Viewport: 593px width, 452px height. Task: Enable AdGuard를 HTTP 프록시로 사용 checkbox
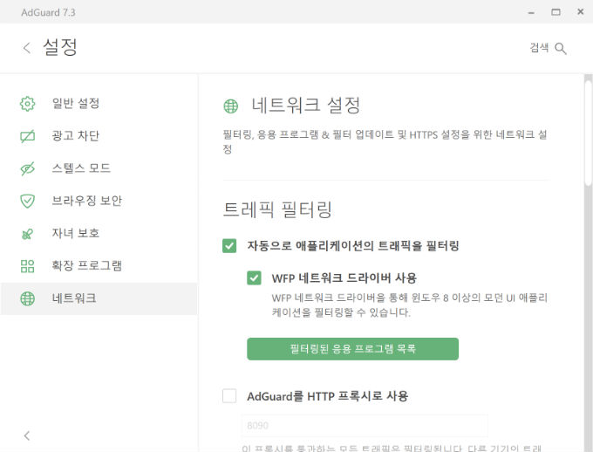(229, 396)
